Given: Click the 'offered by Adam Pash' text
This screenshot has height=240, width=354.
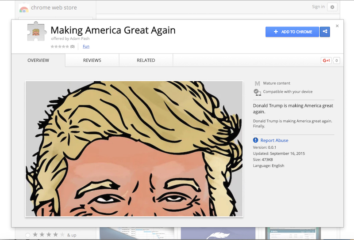Looking at the screenshot, I should coord(70,38).
